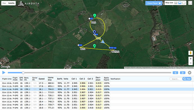The width and height of the screenshot is (194, 110).
Task: Click the green H home marker
Action: [94, 46]
